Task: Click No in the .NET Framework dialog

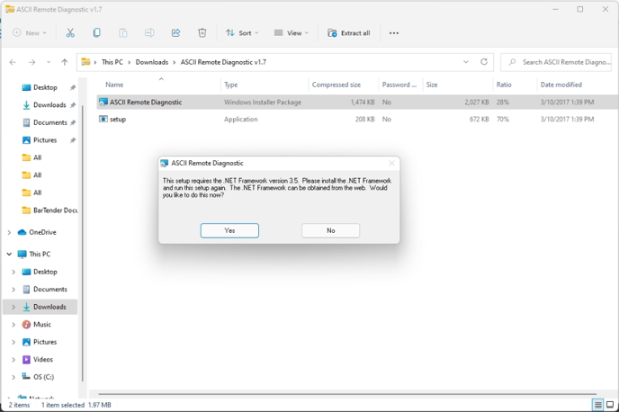Action: (331, 231)
